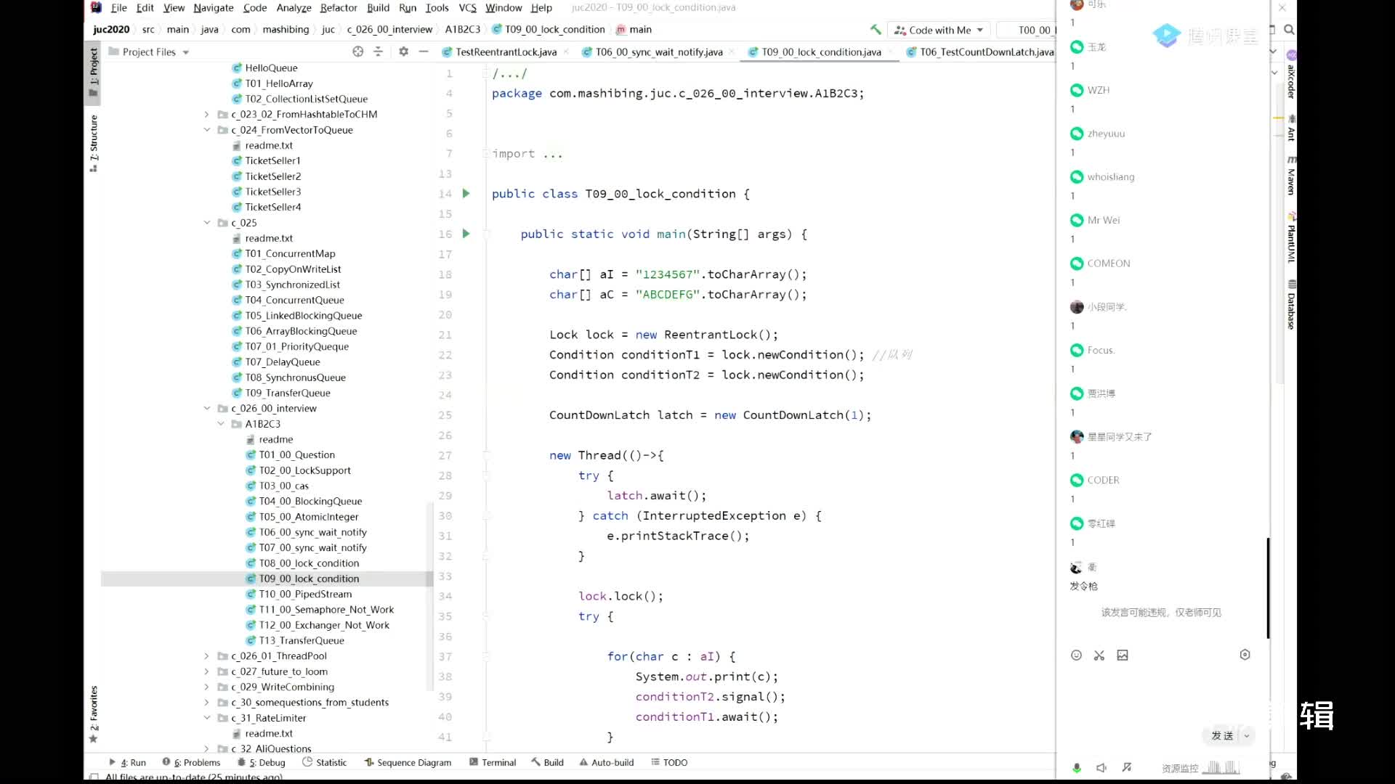Expand the c_026_00_interview tree item
Screen dimensions: 1395x784
(x=207, y=408)
